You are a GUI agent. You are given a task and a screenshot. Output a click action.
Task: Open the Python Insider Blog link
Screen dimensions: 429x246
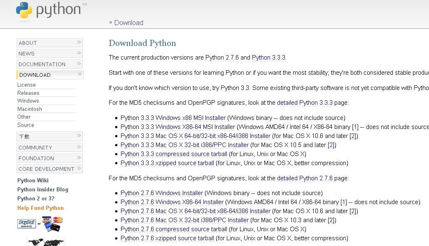tap(43, 189)
